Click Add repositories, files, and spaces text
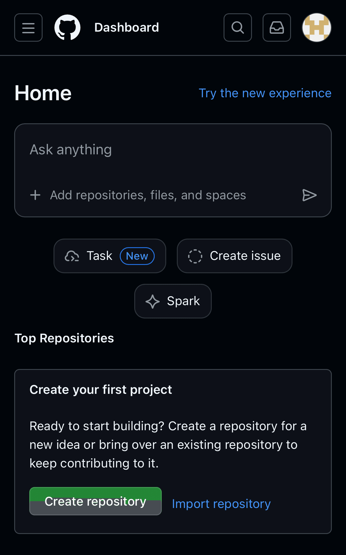The width and height of the screenshot is (346, 555). tap(148, 195)
